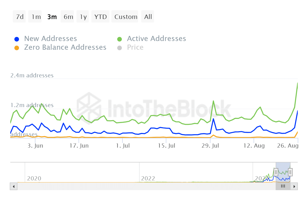
Task: Show 1y chart range
Action: coord(83,17)
